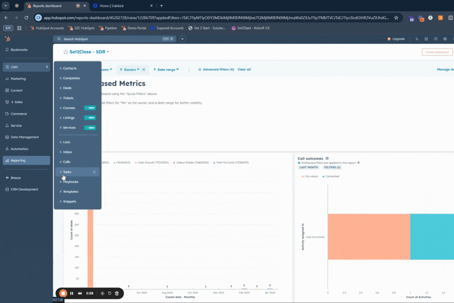Restart recording with the circular arrow
The width and height of the screenshot is (454, 303).
109,293
